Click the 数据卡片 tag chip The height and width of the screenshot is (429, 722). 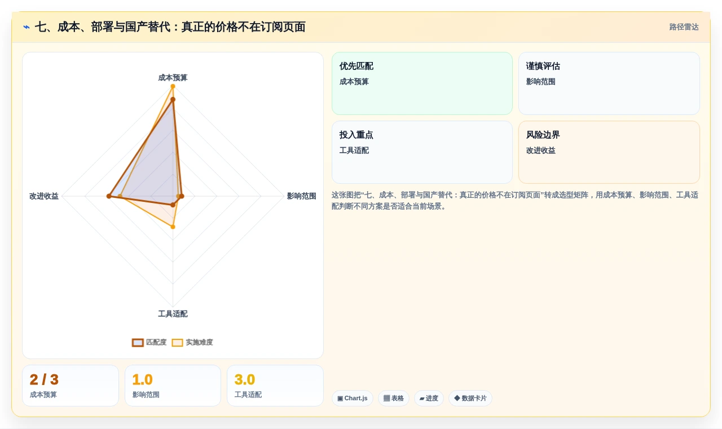point(470,399)
